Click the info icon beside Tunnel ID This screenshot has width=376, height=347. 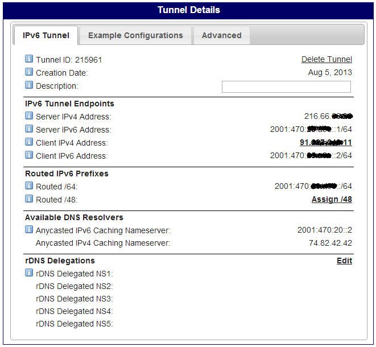tap(29, 59)
